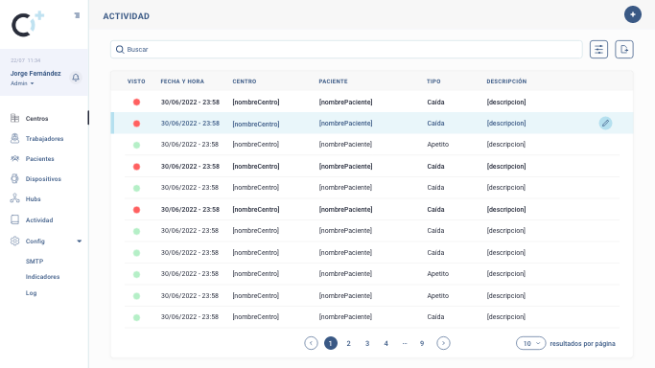The height and width of the screenshot is (368, 655).
Task: Sort by FECHA Y HORA column
Action: tap(182, 81)
